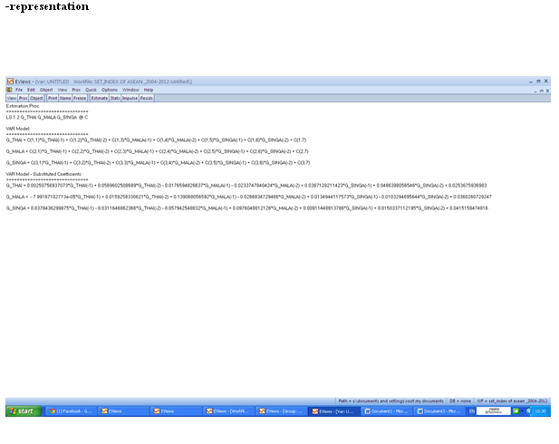
Task: Open the File menu
Action: (x=19, y=90)
